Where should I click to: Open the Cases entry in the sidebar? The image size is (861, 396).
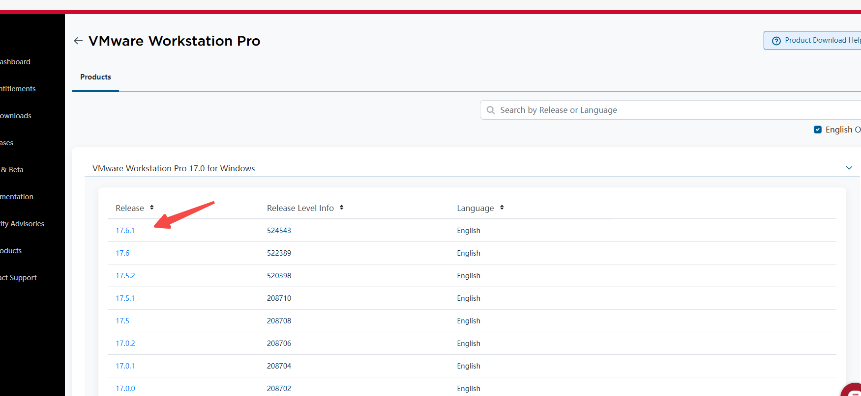point(7,143)
